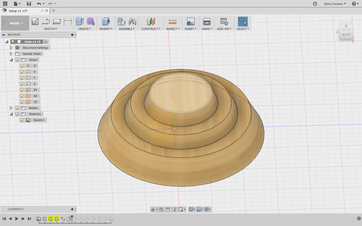Activate component radio button on lamp v1 v3
Image resolution: width=362 pixels, height=226 pixels.
click(x=46, y=42)
